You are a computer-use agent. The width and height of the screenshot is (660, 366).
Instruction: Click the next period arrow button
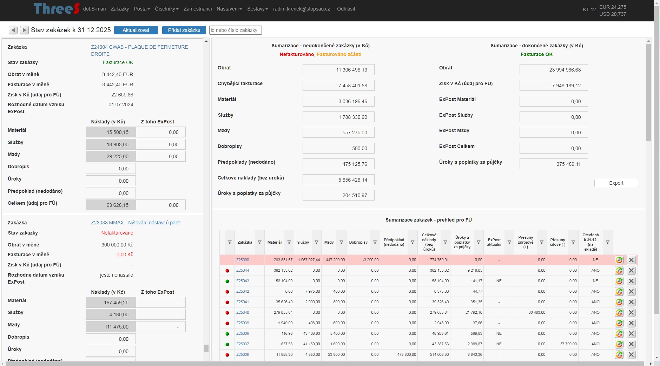[24, 30]
